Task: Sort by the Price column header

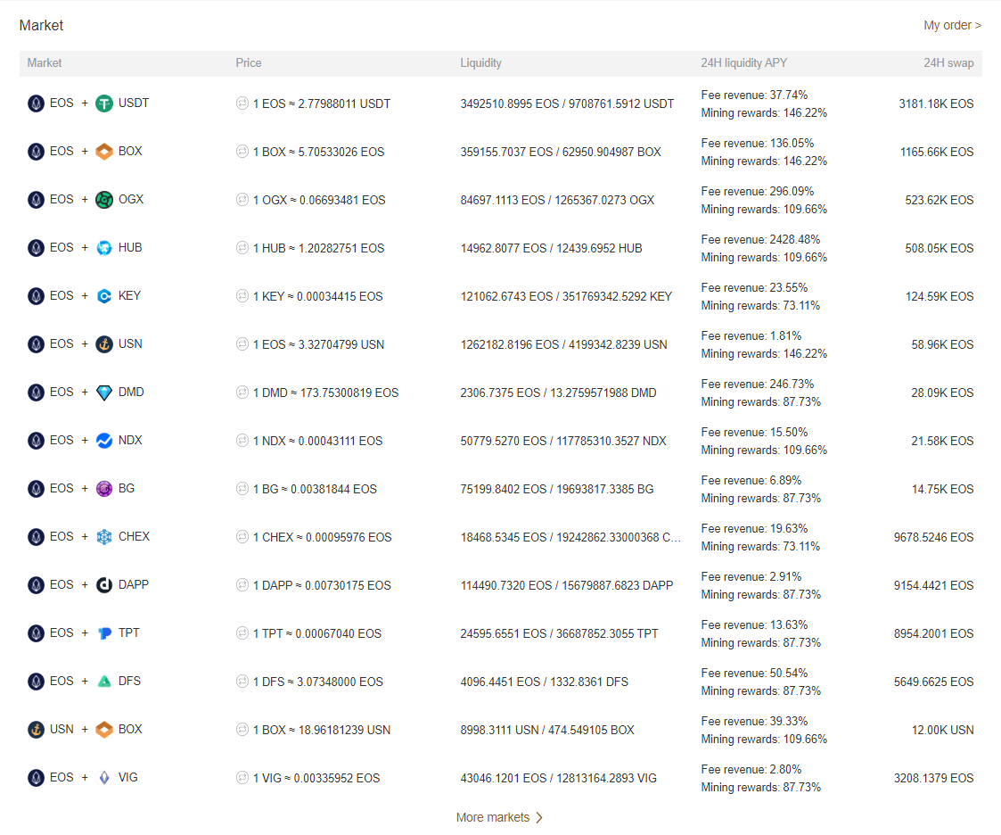Action: tap(249, 62)
